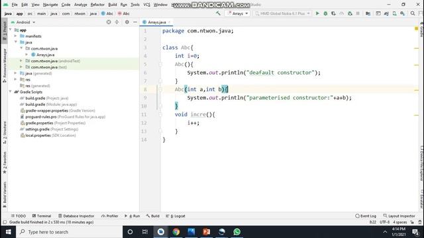This screenshot has height=238, width=424.
Task: Open the Navigate menu
Action: (x=50, y=5)
